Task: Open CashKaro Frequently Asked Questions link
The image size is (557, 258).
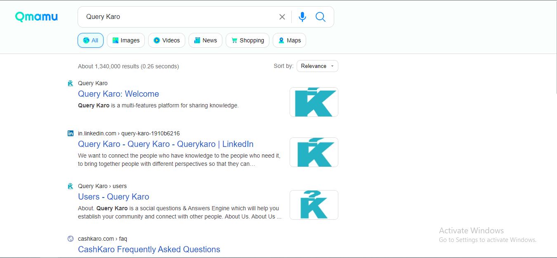Action: coord(149,249)
